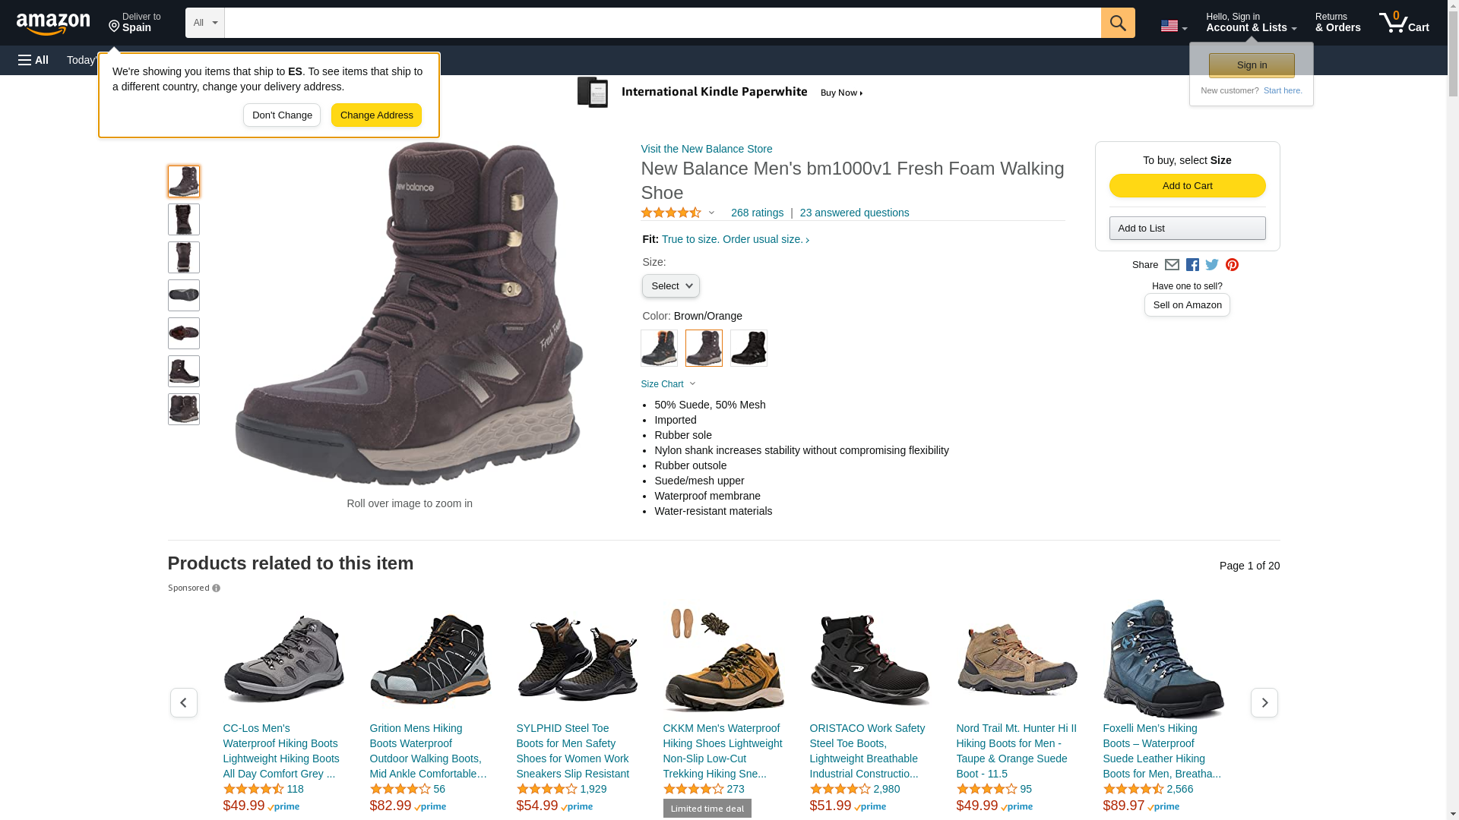
Task: Click the search magnifying glass button
Action: click(1117, 23)
